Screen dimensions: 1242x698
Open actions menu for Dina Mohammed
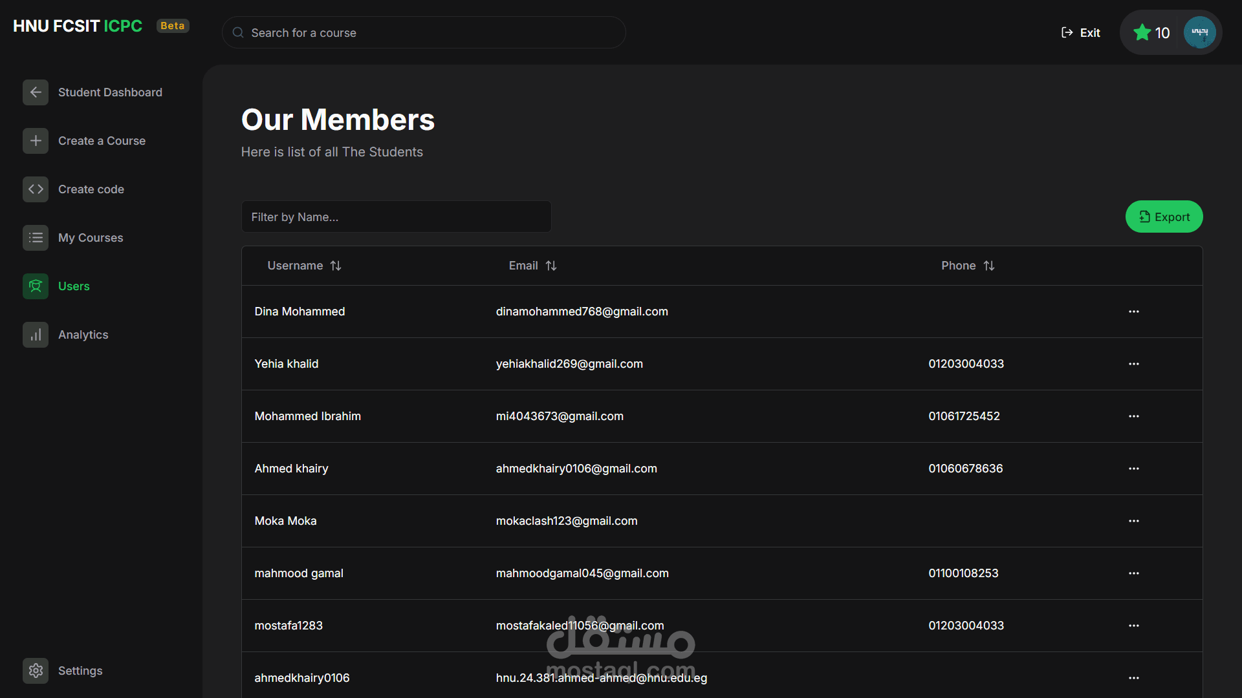click(x=1133, y=312)
